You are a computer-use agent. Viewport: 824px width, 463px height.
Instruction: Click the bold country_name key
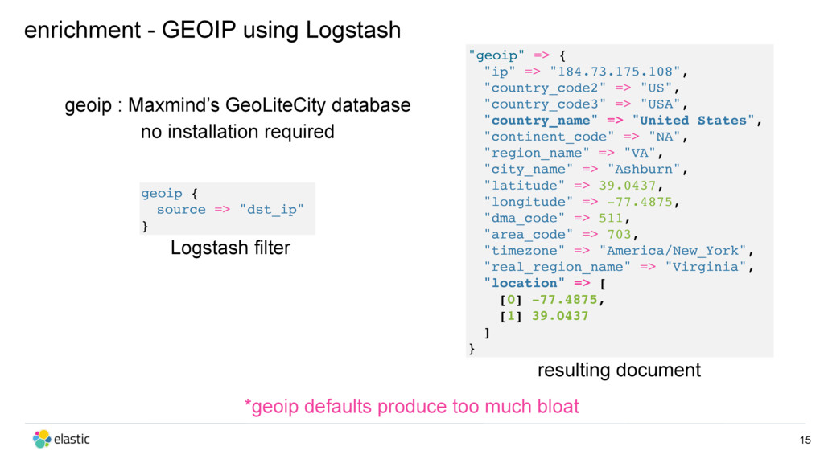(540, 121)
